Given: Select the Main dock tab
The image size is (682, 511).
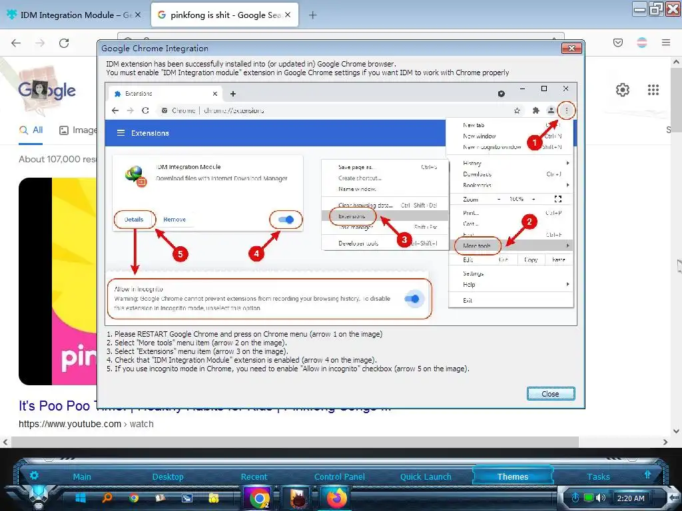Looking at the screenshot, I should pyautogui.click(x=82, y=476).
